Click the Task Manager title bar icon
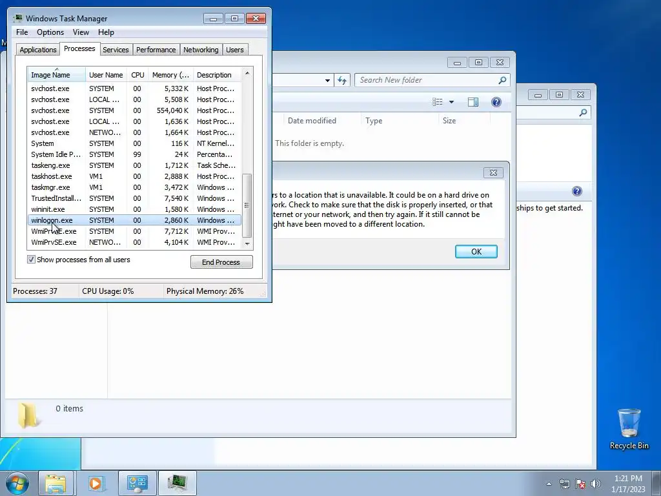Viewport: 661px width, 496px height. point(17,18)
